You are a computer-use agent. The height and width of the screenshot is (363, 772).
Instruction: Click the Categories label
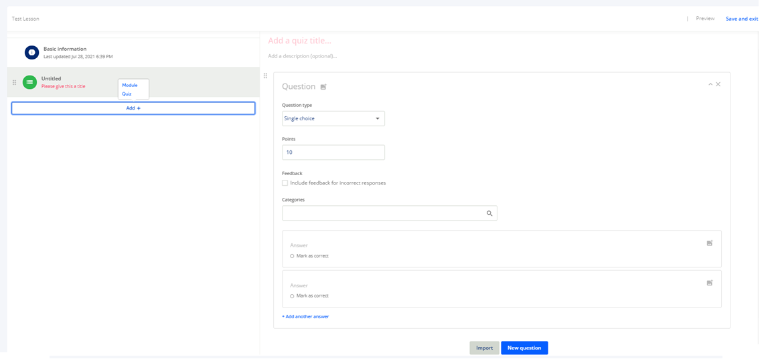293,200
